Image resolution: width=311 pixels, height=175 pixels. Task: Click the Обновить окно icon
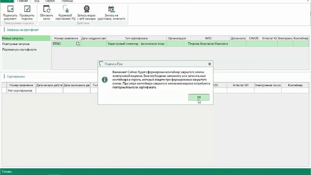pyautogui.click(x=47, y=13)
